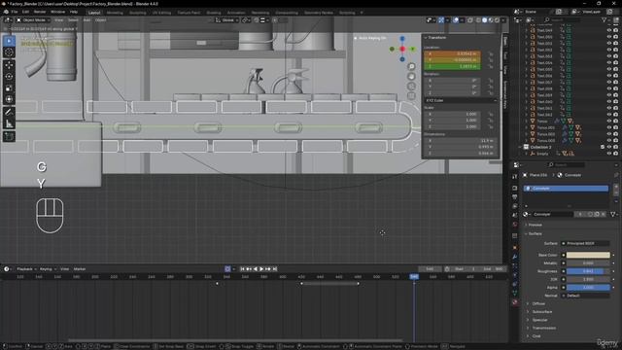
Task: Click the Location X field
Action: [452, 54]
